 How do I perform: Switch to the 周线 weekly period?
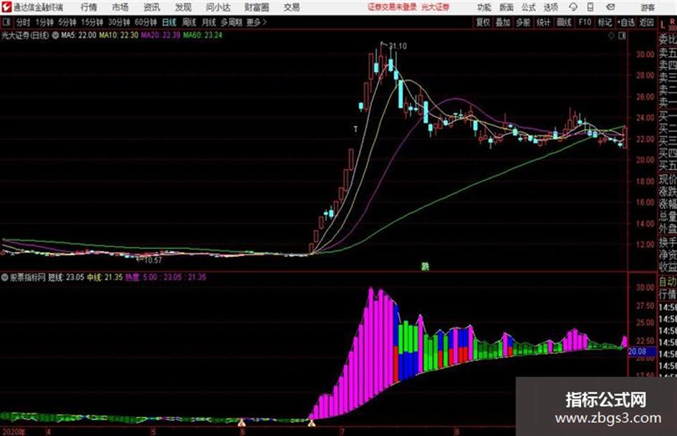189,22
